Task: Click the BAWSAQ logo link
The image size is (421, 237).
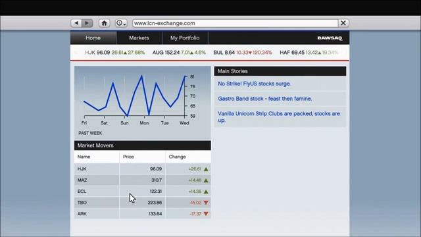Action: 330,38
